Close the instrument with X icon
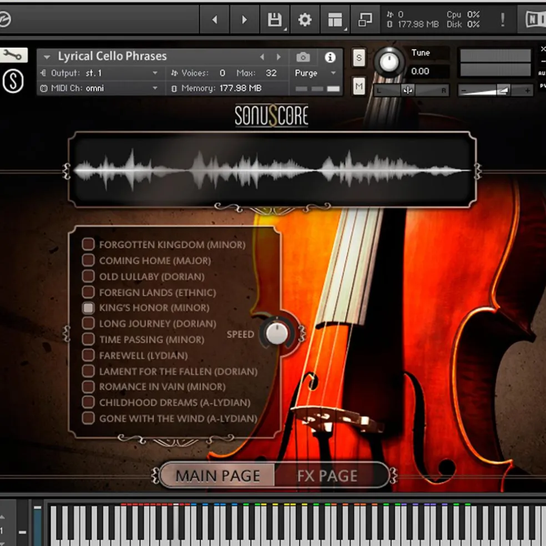The image size is (546, 546). 543,49
